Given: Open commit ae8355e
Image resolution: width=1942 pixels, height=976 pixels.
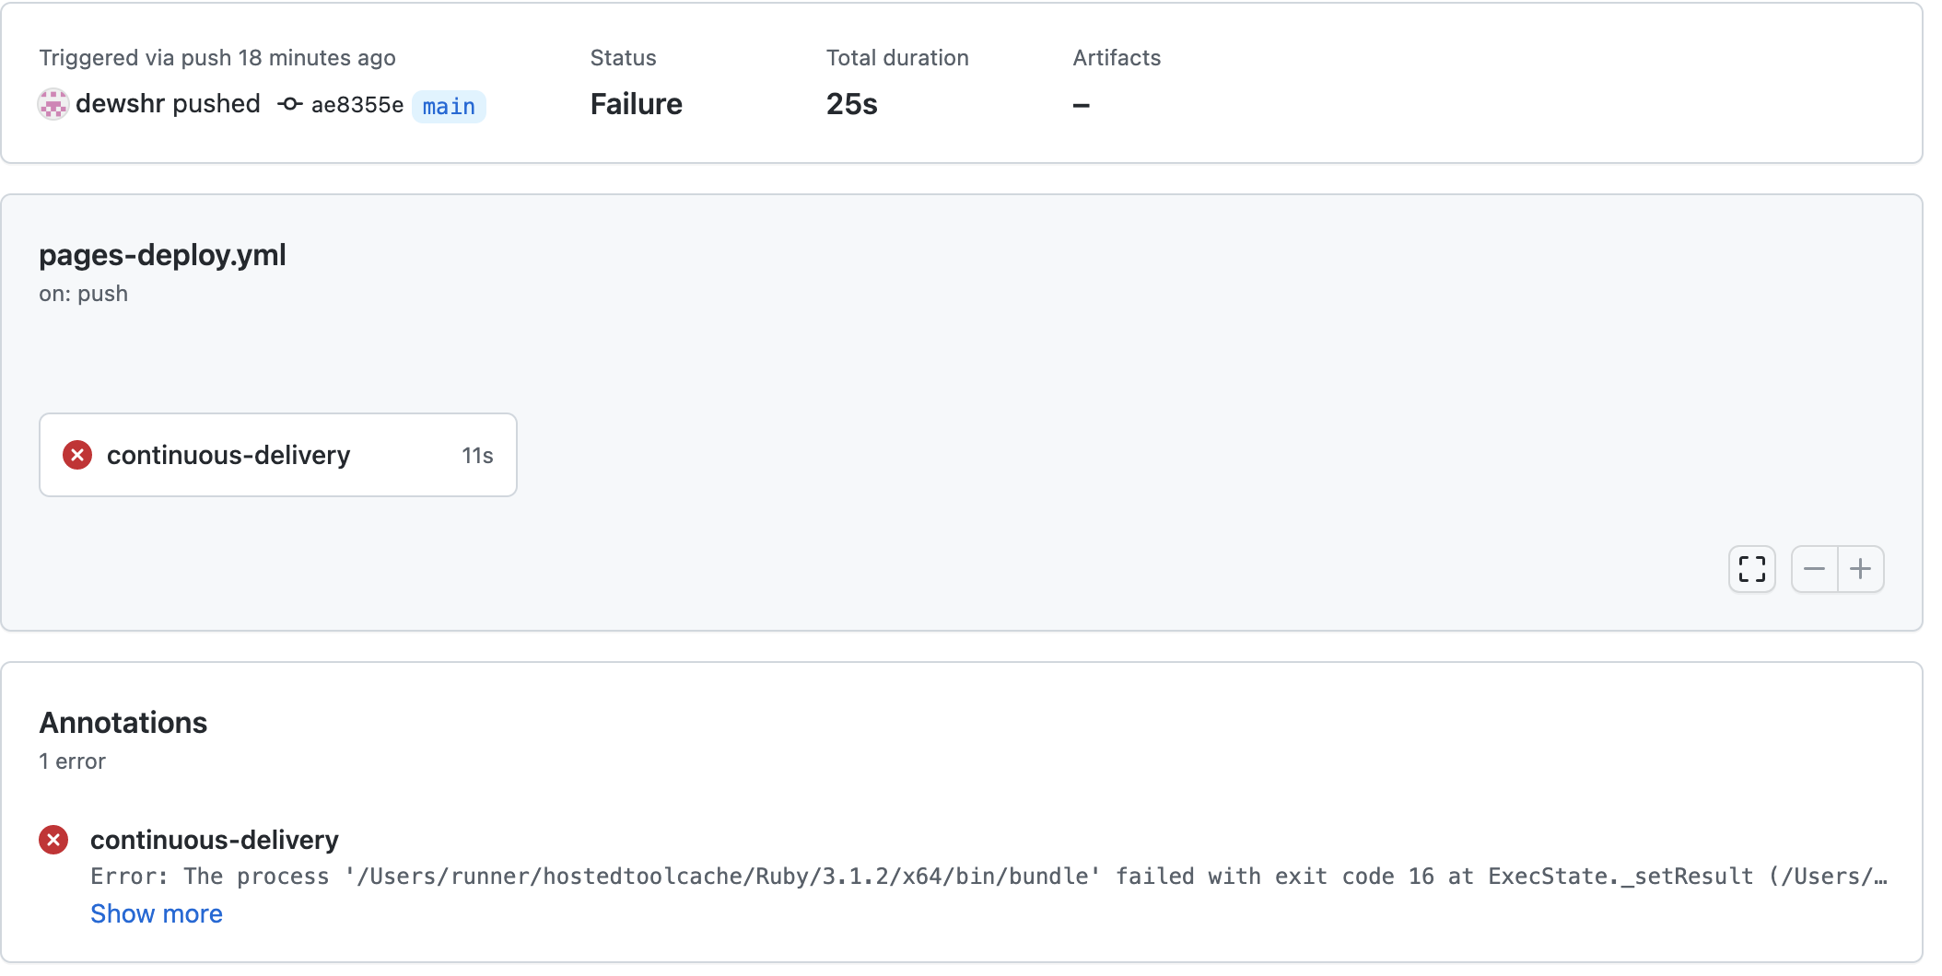Looking at the screenshot, I should [357, 105].
